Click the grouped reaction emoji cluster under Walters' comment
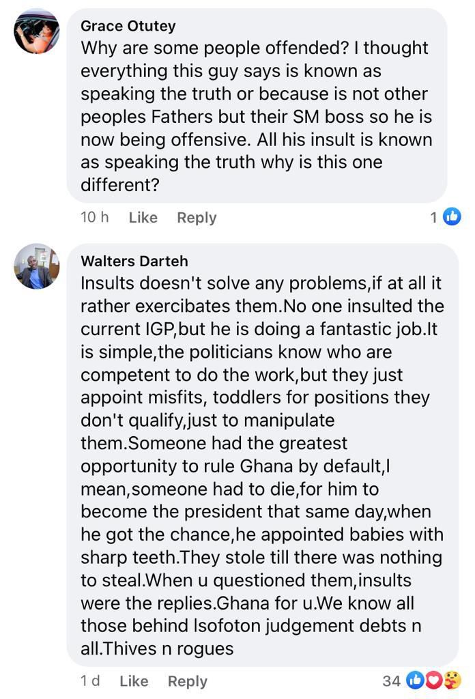The height and width of the screenshot is (699, 475). (433, 681)
